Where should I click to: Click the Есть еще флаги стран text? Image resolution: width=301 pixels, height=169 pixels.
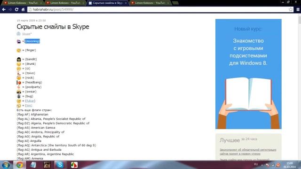34,110
